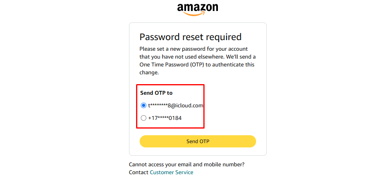Click the +17*****0184 label text
Image resolution: width=391 pixels, height=195 pixels.
(165, 118)
